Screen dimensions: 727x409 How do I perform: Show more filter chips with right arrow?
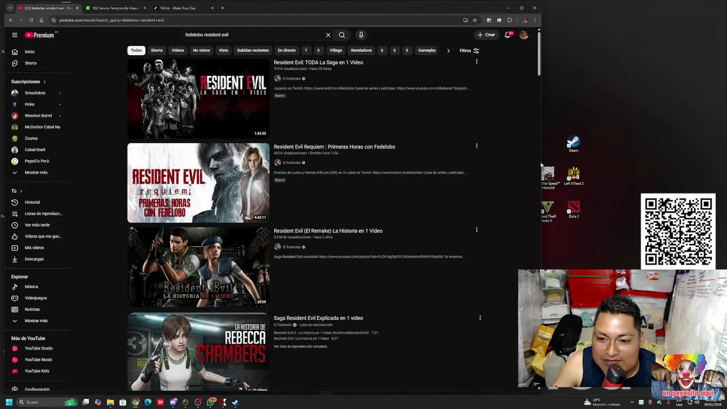[448, 51]
